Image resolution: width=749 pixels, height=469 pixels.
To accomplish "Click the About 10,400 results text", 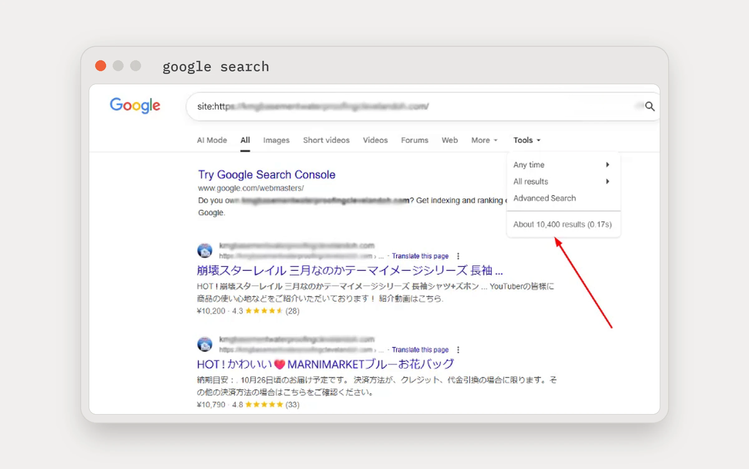I will click(x=562, y=224).
